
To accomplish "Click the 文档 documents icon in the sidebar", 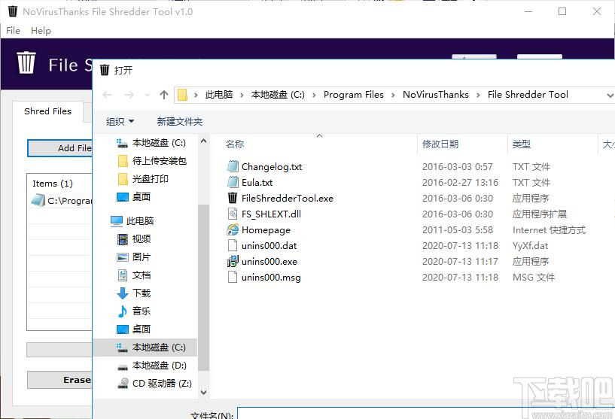I will point(123,275).
